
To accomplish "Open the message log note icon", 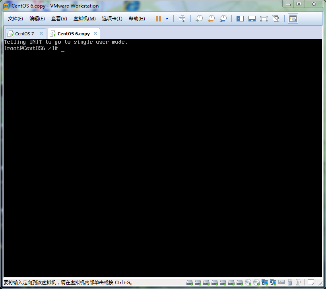I will pos(311,282).
